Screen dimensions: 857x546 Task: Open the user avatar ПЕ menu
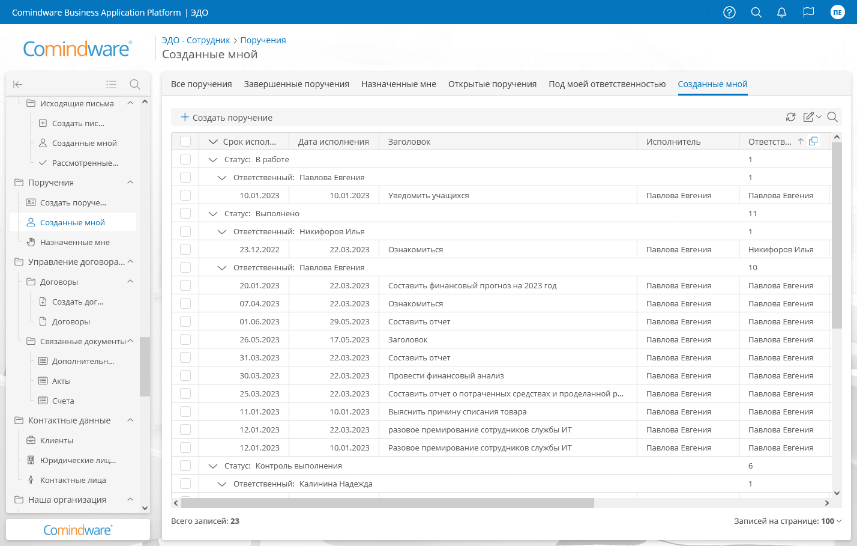pyautogui.click(x=837, y=12)
